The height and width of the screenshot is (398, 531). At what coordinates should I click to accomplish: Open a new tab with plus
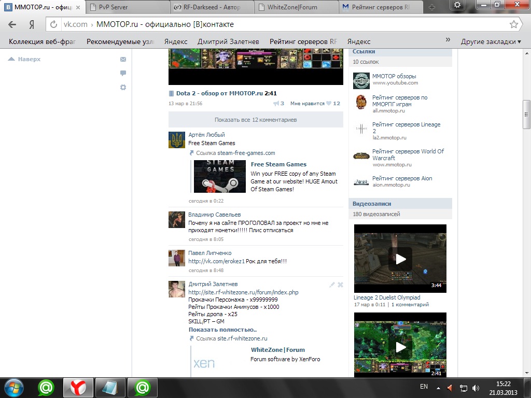[x=432, y=7]
